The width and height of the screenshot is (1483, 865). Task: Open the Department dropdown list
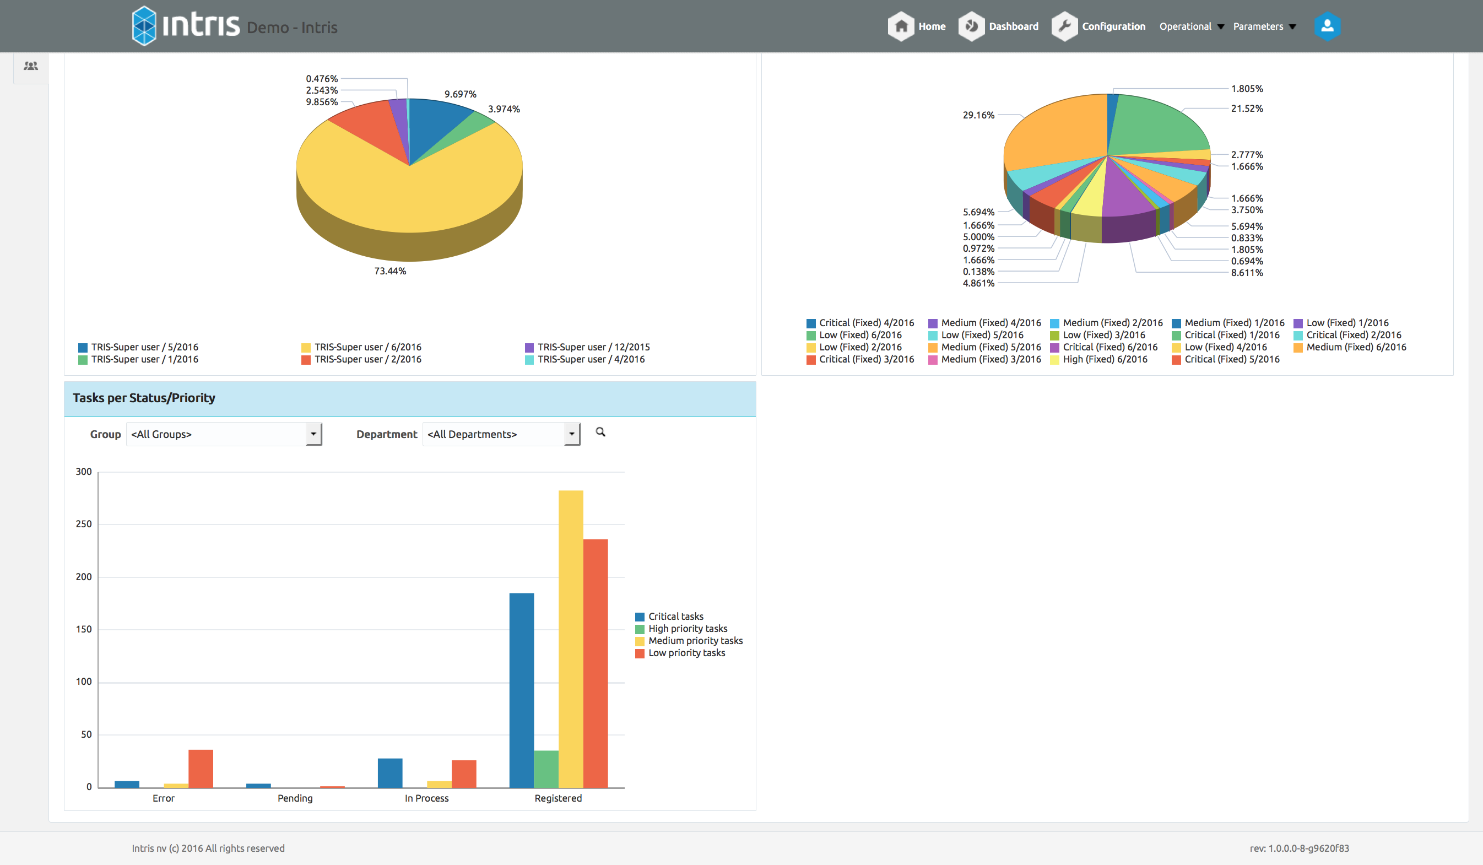[571, 434]
